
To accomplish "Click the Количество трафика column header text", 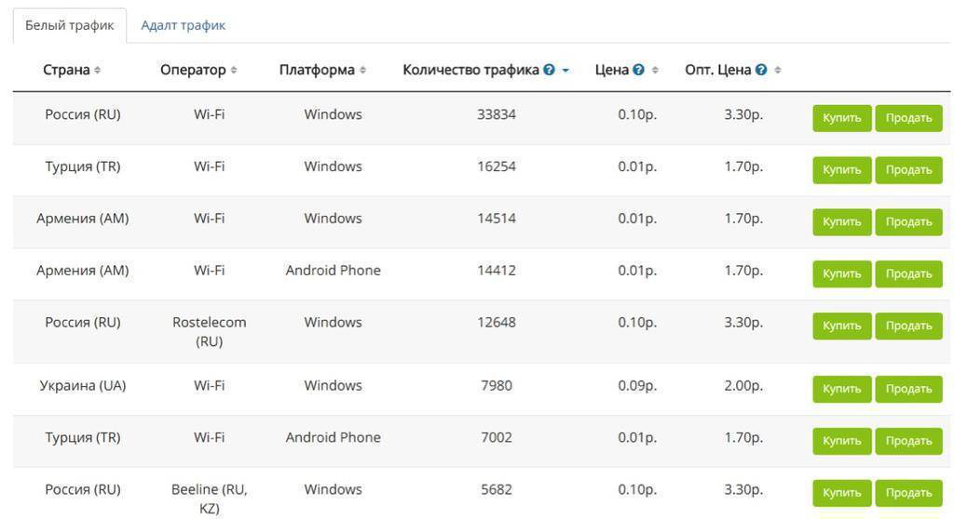I will tap(470, 70).
